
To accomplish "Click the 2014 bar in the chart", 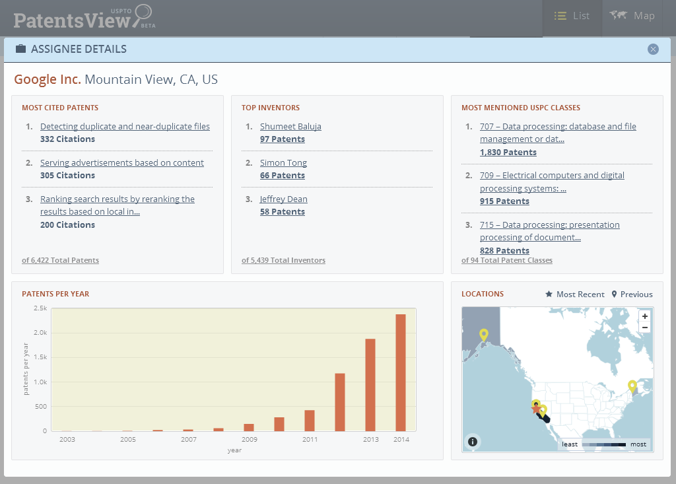I will coord(401,372).
